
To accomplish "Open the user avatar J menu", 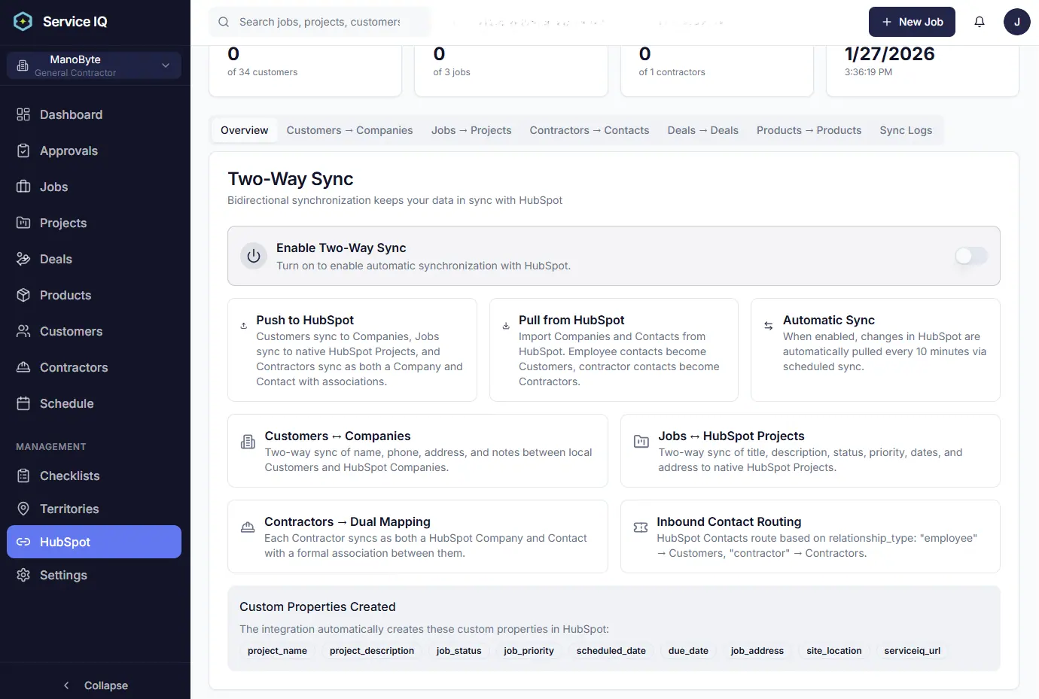I will (x=1016, y=22).
